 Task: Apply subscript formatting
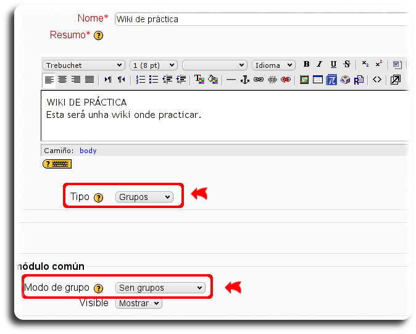click(x=365, y=64)
